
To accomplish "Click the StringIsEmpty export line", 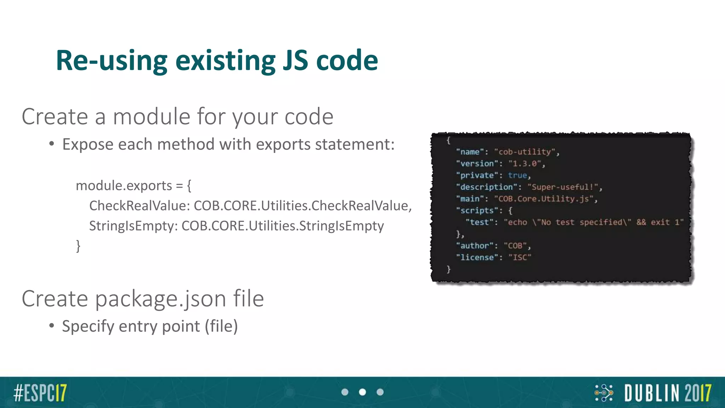I will pos(236,226).
